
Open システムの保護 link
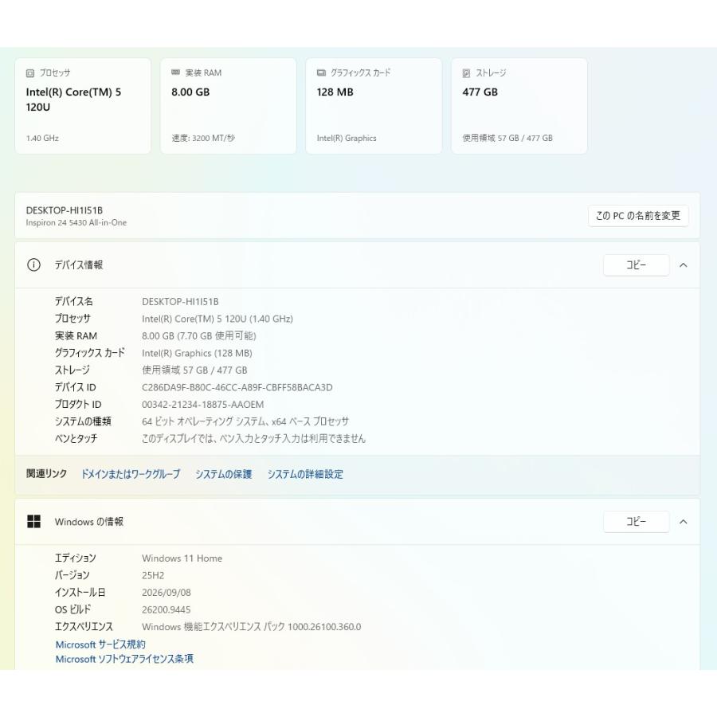tap(224, 474)
